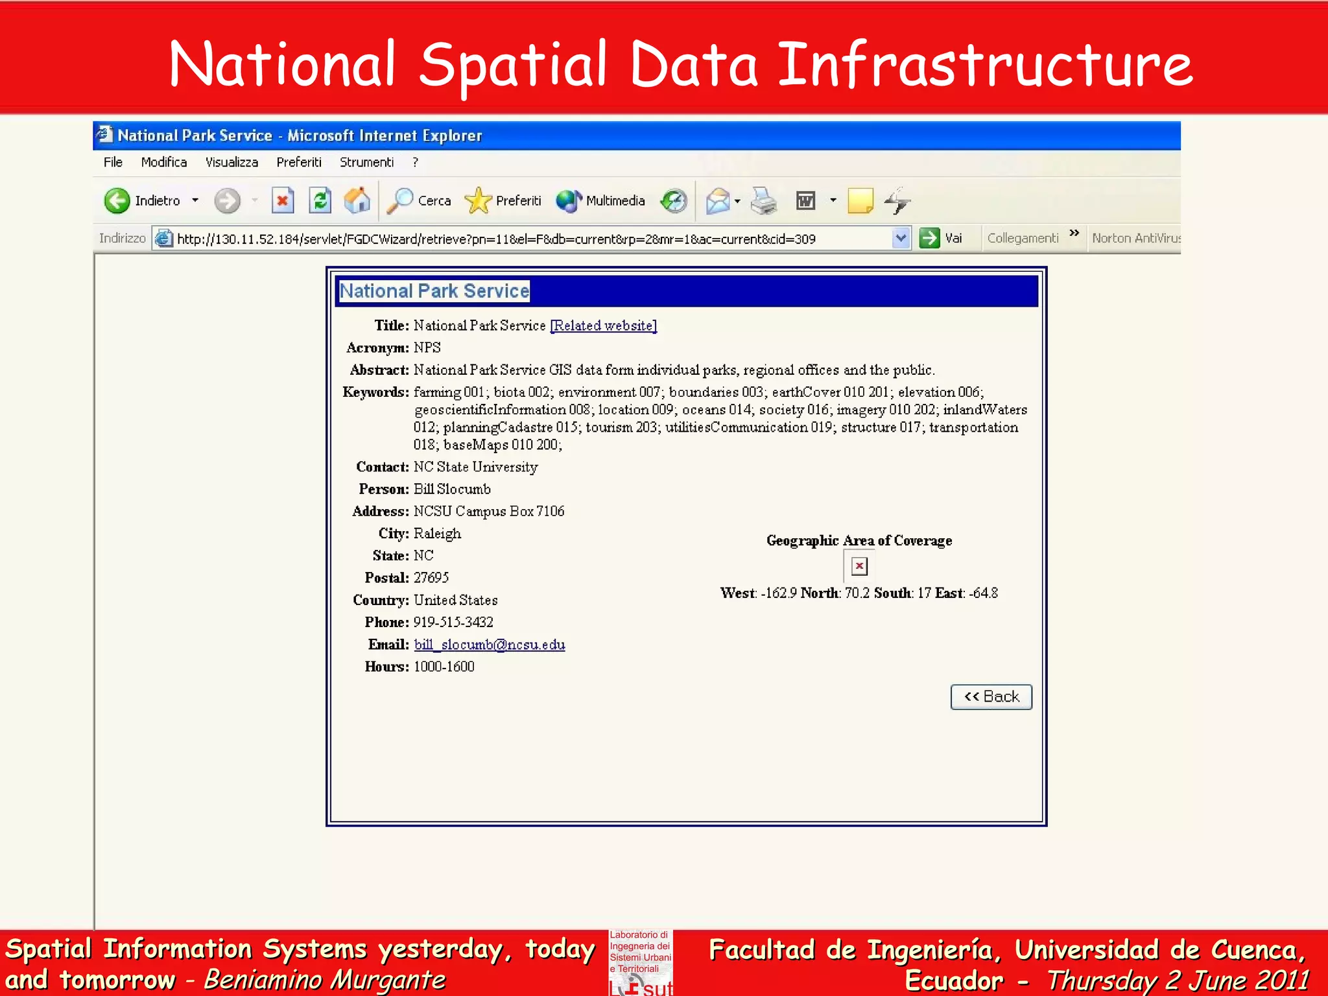1328x996 pixels.
Task: Open the History clock icon
Action: pyautogui.click(x=674, y=201)
